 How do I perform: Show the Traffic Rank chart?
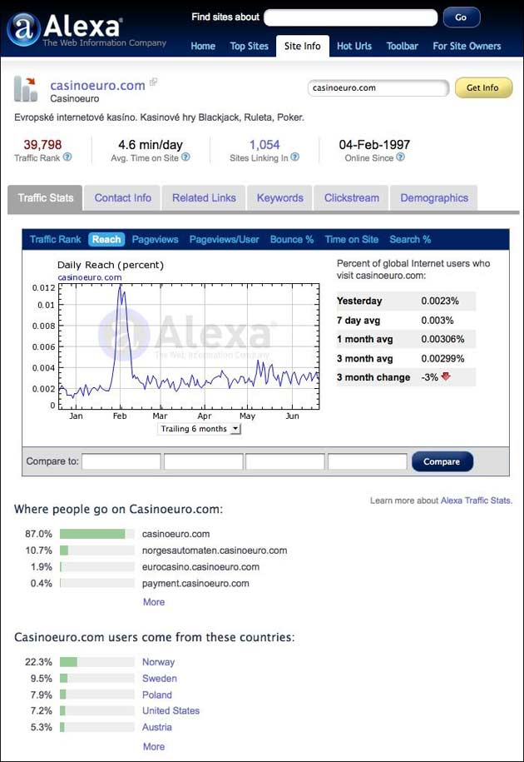[55, 239]
